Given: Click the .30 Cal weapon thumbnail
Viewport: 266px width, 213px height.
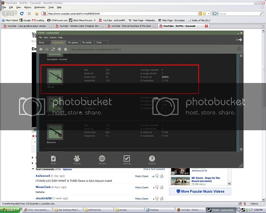Looking at the screenshot, I should tap(55, 76).
